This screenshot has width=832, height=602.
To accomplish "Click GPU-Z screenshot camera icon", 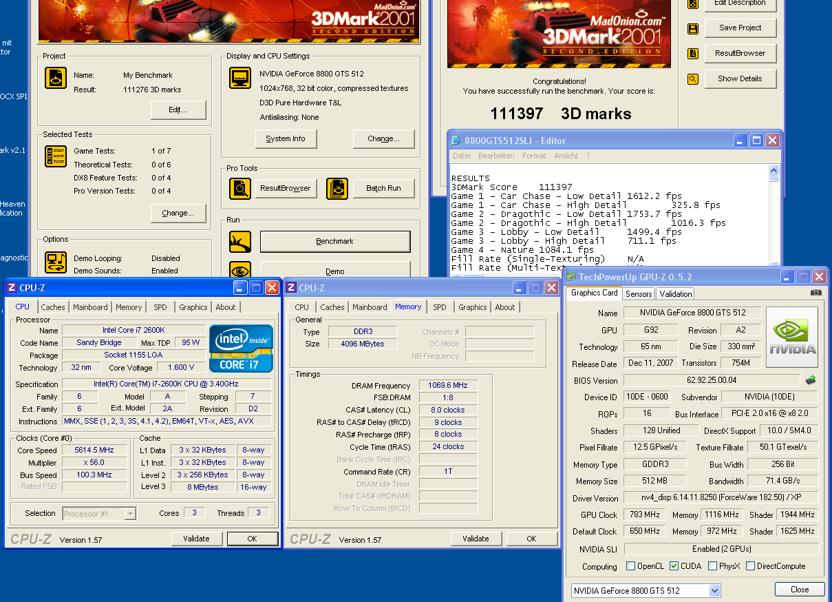I will coord(816,292).
